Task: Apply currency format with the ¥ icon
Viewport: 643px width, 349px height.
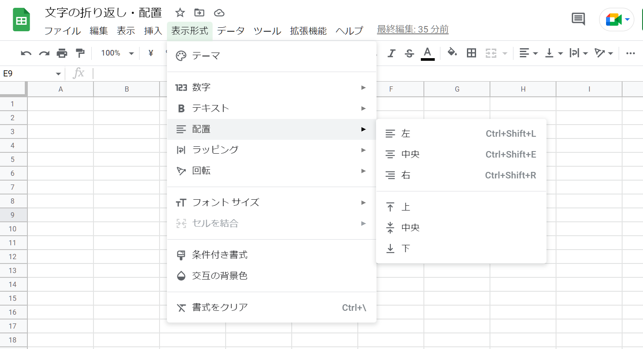Action: click(150, 53)
